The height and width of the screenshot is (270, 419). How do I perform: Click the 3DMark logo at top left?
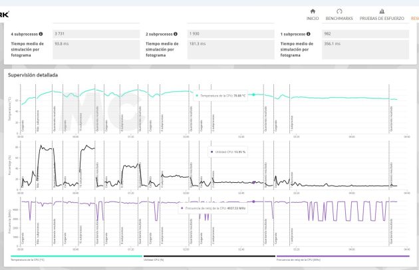[x=5, y=15]
